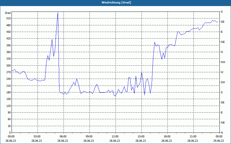Viewport: 231px width, 144px height.
Task: Select the W compass label
Action: coord(222,72)
